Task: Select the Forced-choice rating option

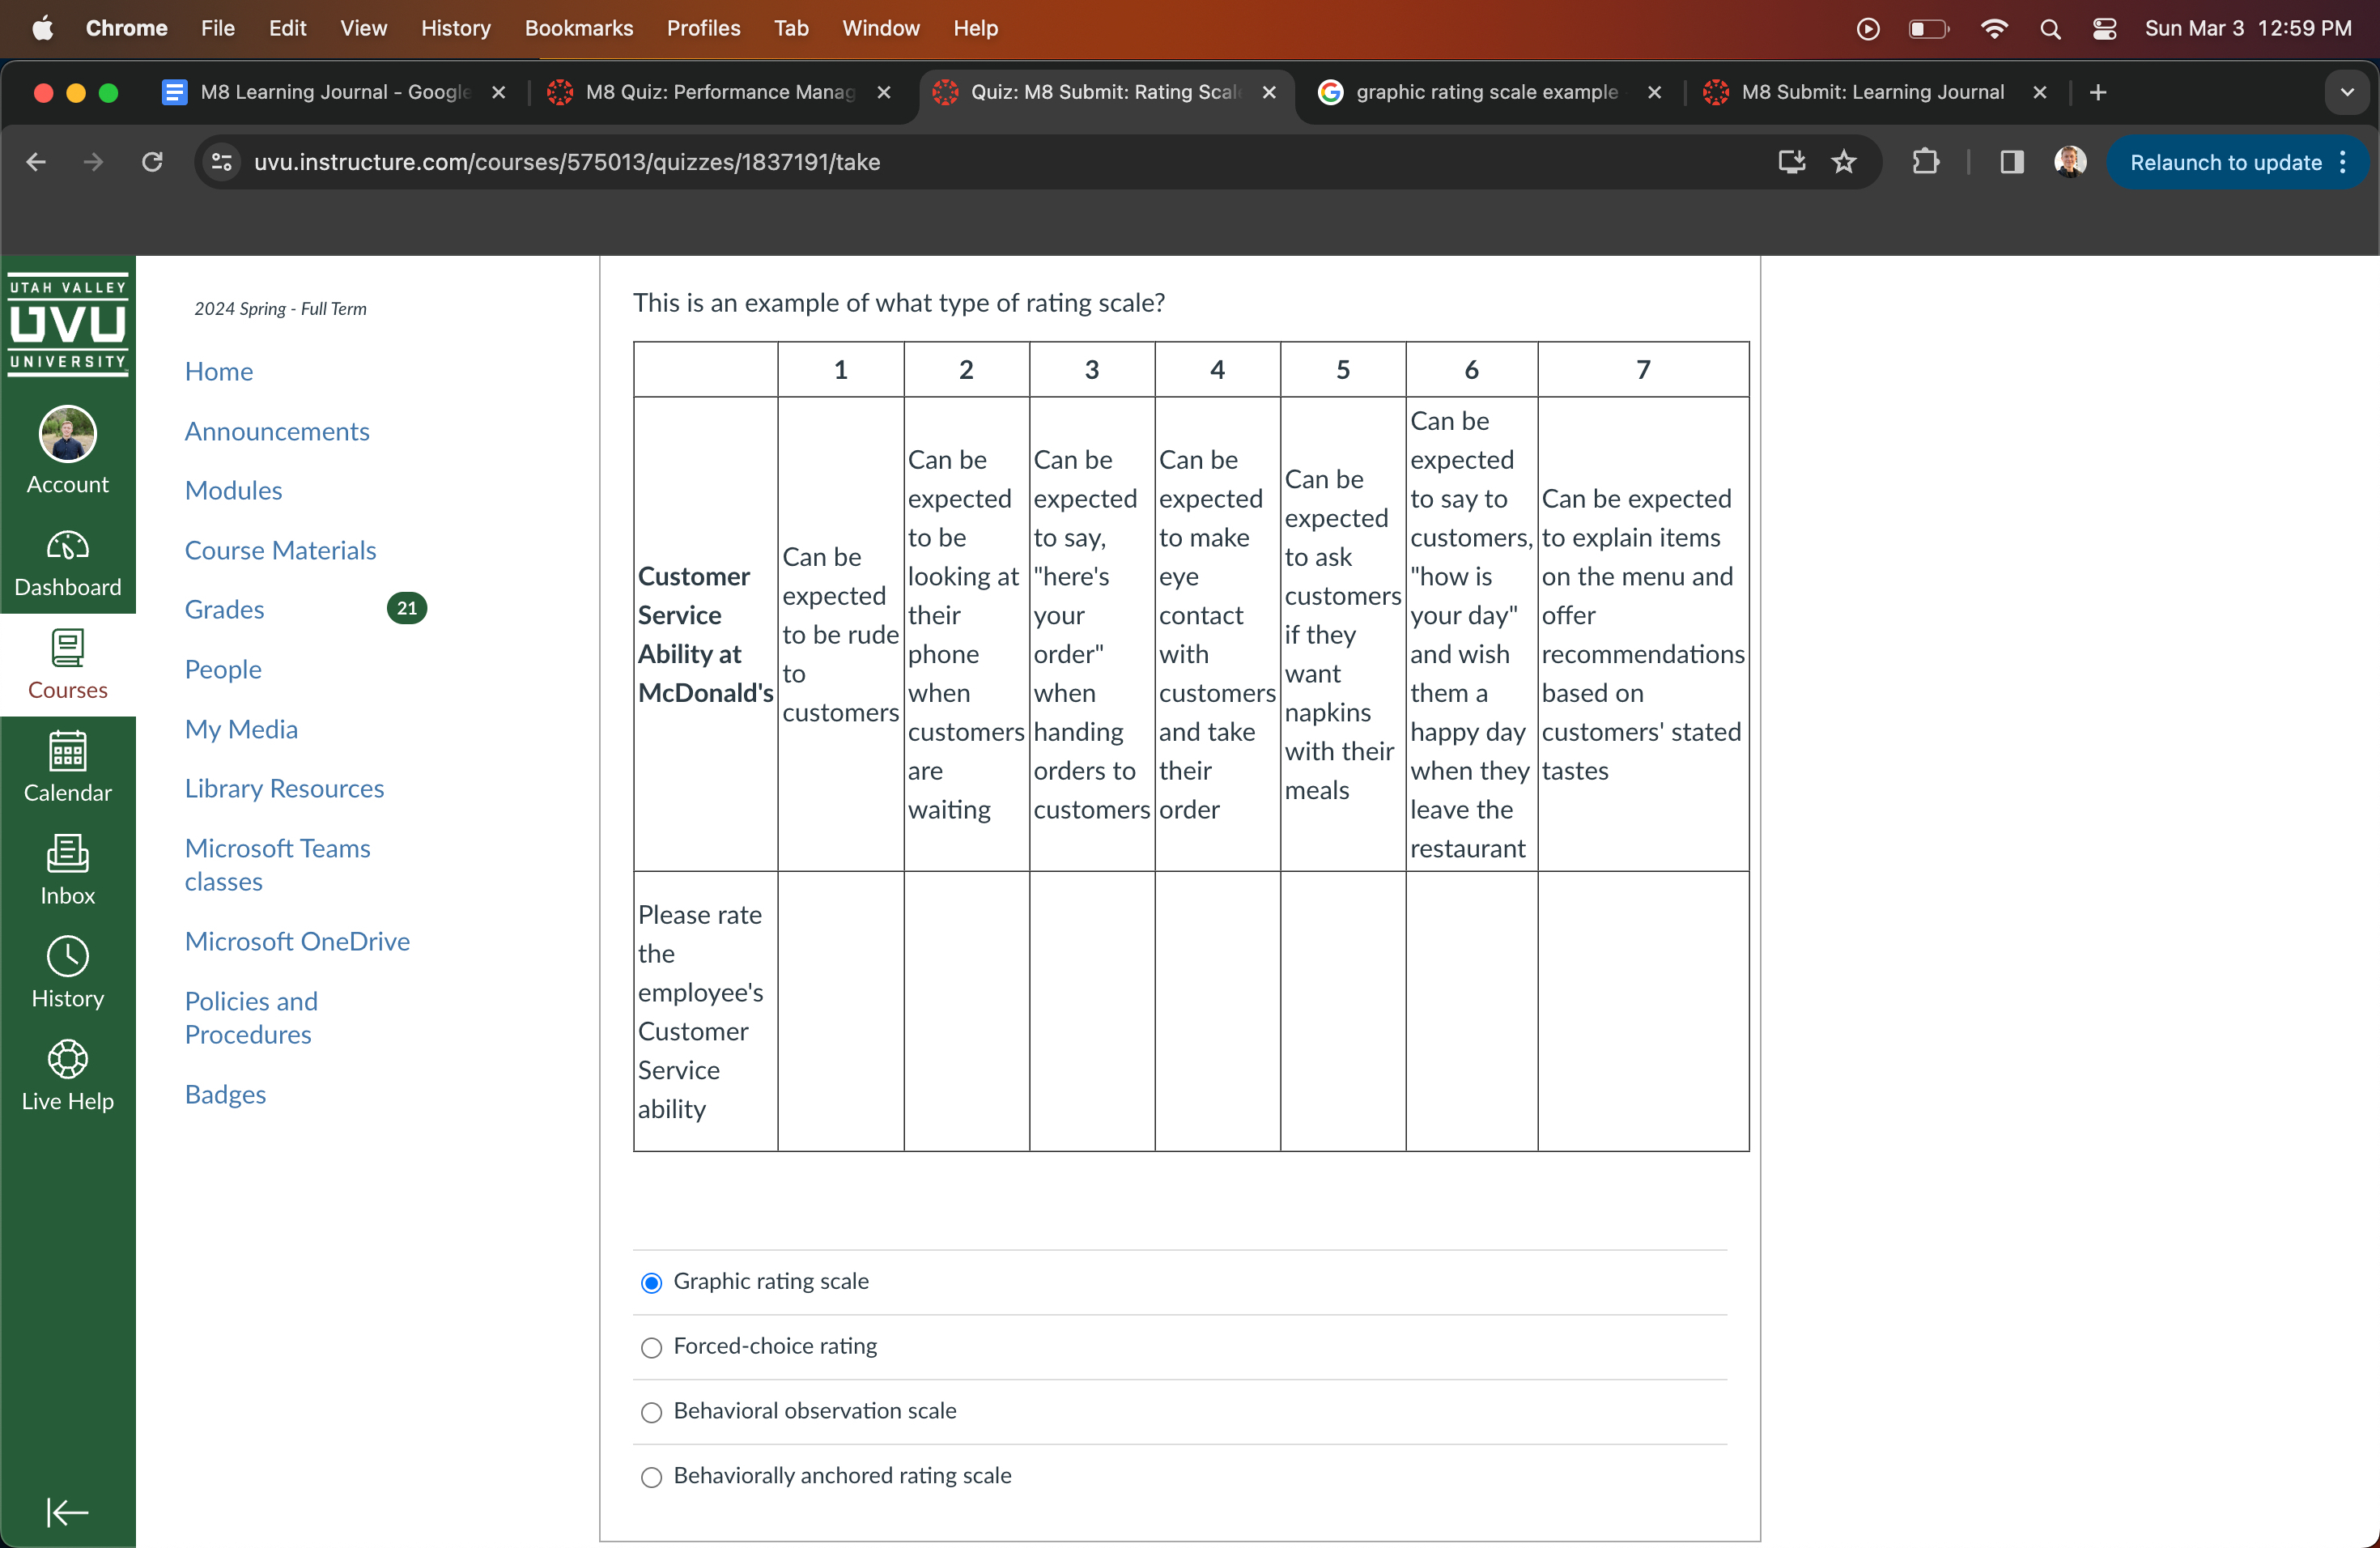Action: tap(651, 1347)
